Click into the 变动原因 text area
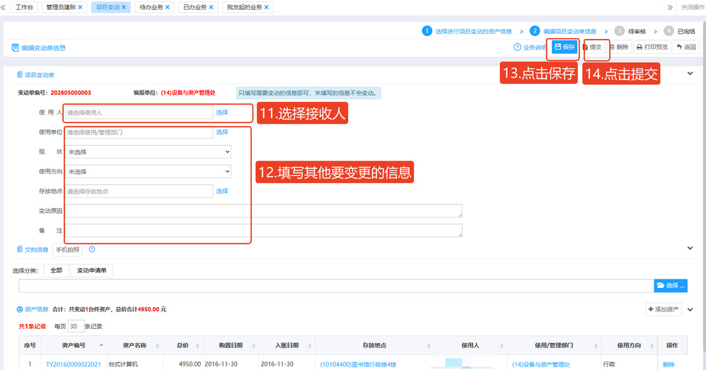 point(264,211)
